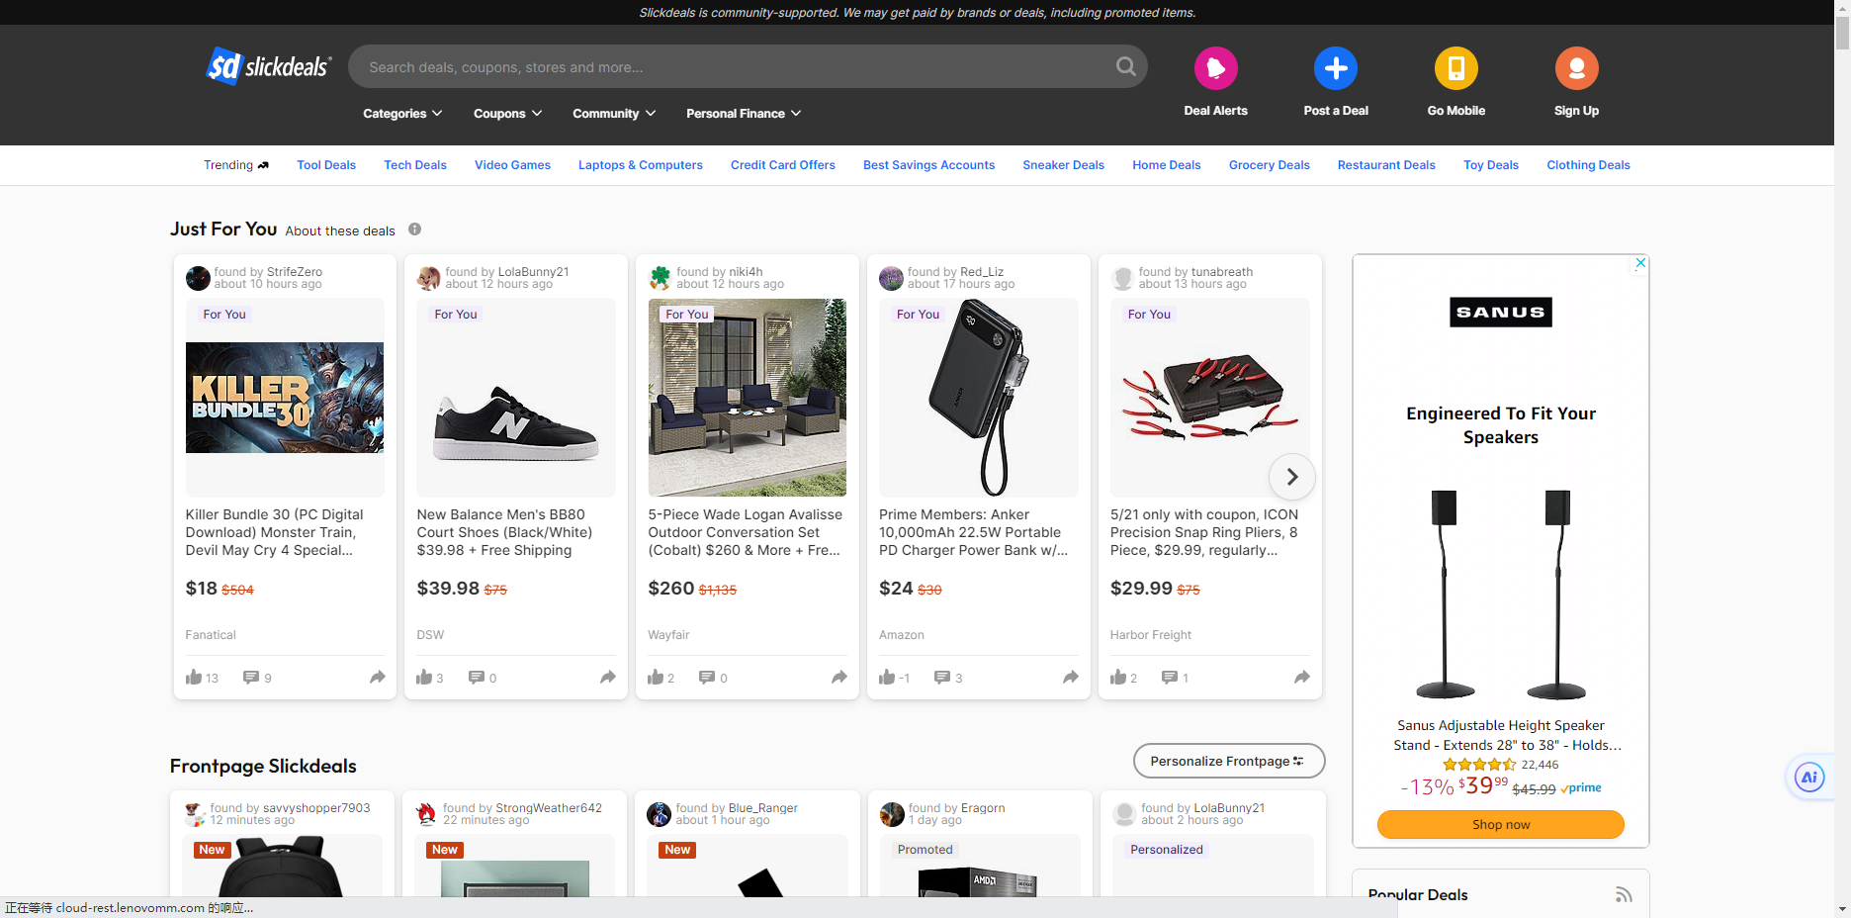The height and width of the screenshot is (918, 1851).
Task: Click the Sign Up profile icon
Action: (x=1576, y=68)
